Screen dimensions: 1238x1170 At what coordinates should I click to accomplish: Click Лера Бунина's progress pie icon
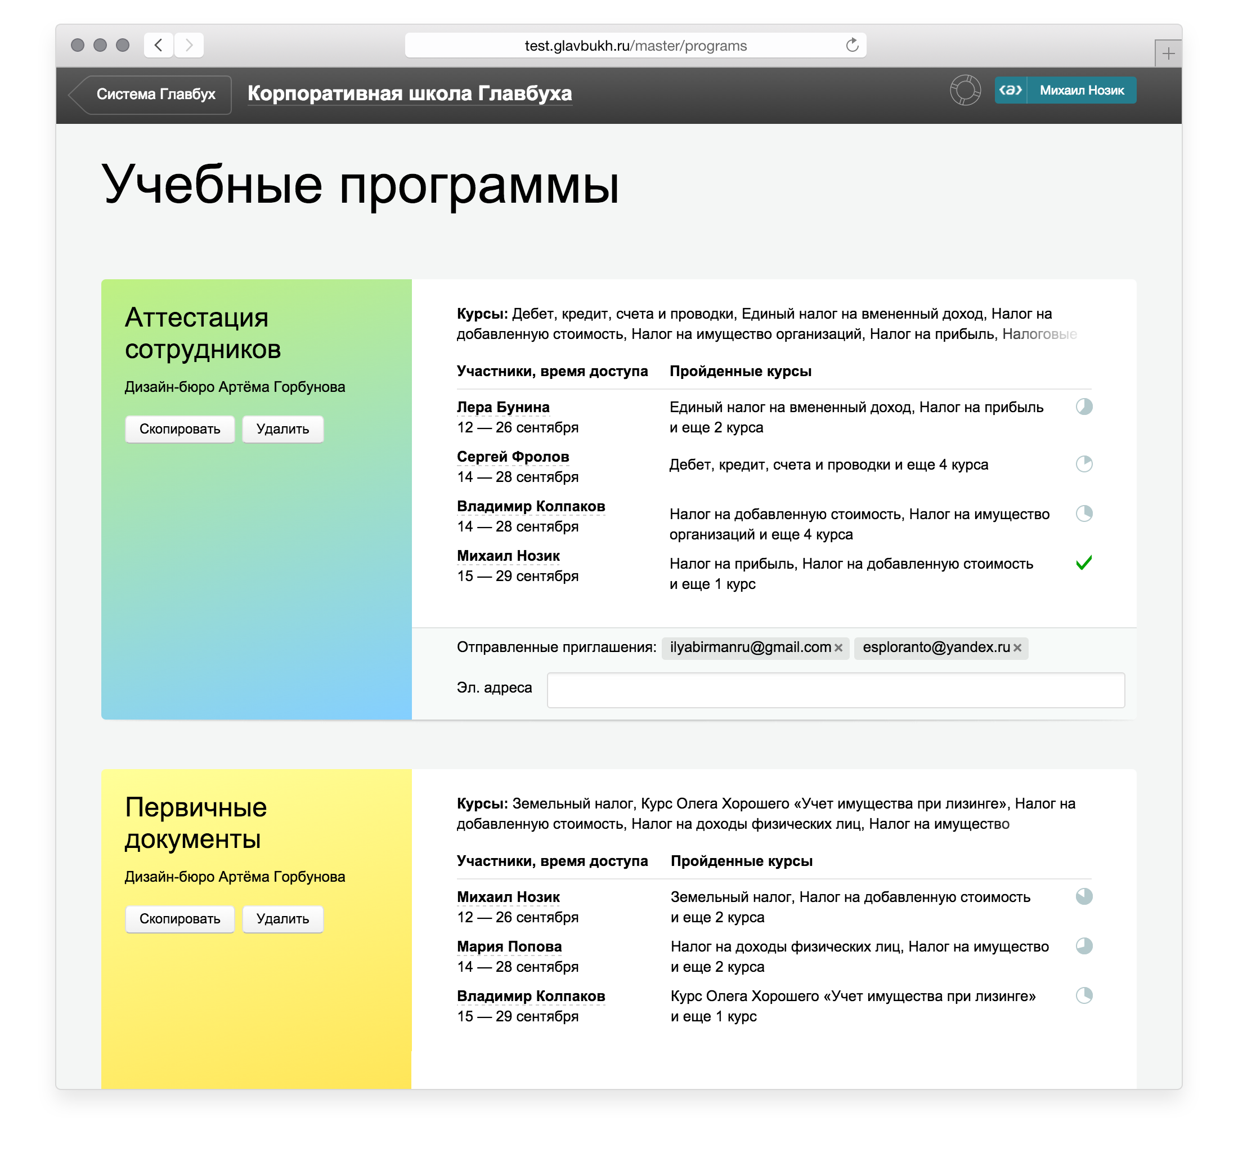click(x=1084, y=407)
